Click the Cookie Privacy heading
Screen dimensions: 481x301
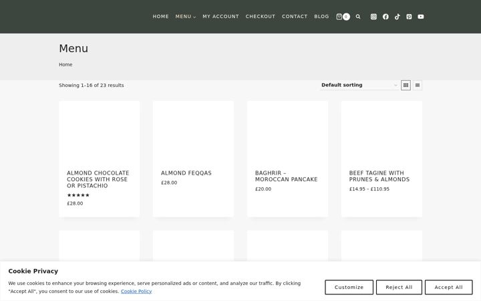[33, 271]
